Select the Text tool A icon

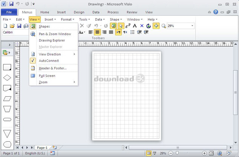click(x=135, y=26)
